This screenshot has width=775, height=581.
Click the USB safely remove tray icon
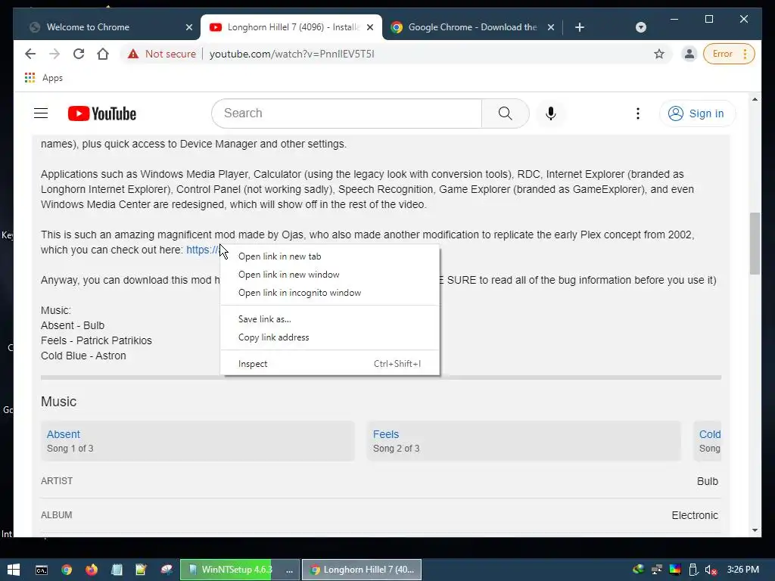coord(693,570)
